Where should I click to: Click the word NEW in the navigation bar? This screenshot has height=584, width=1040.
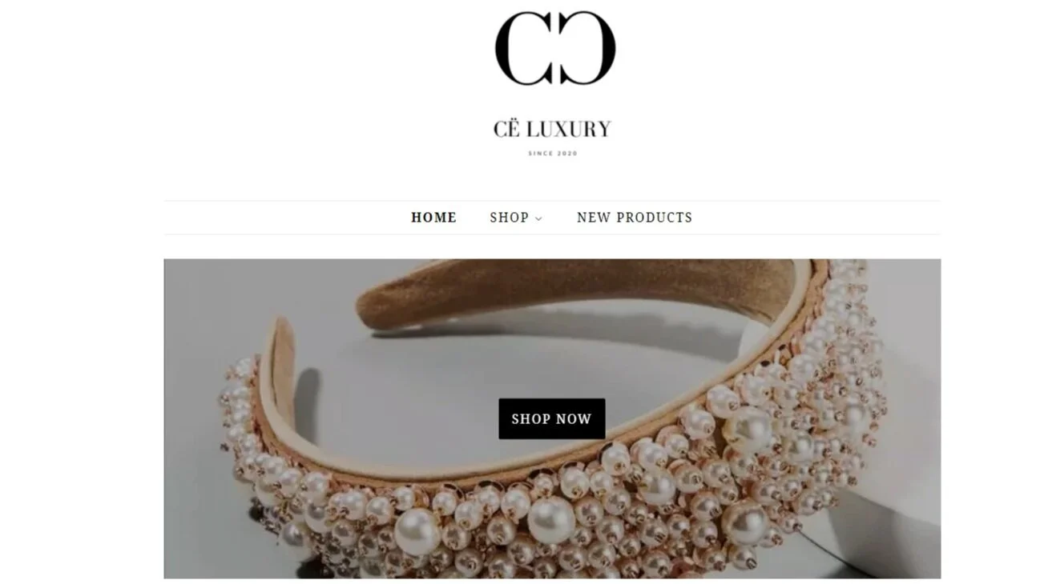tap(593, 218)
